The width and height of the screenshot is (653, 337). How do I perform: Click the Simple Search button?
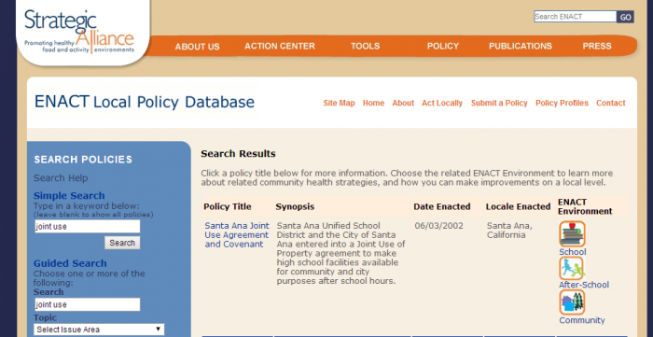click(122, 243)
